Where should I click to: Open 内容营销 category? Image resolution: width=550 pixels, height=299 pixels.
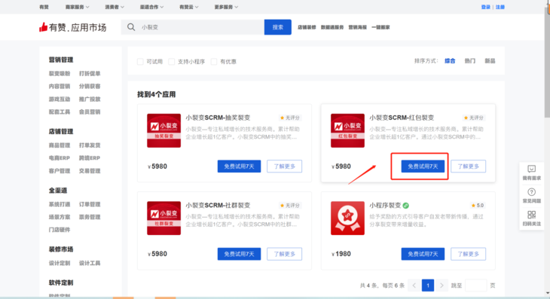tap(60, 86)
